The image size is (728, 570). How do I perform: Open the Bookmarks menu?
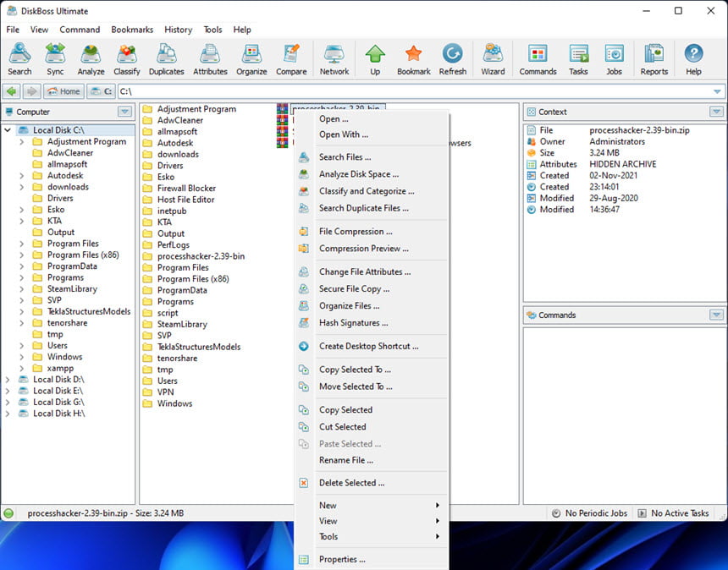(132, 30)
